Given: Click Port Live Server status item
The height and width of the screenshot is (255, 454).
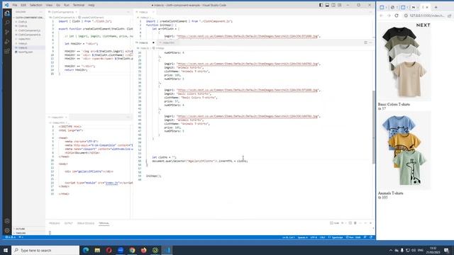Looking at the screenshot, I should tap(353, 238).
